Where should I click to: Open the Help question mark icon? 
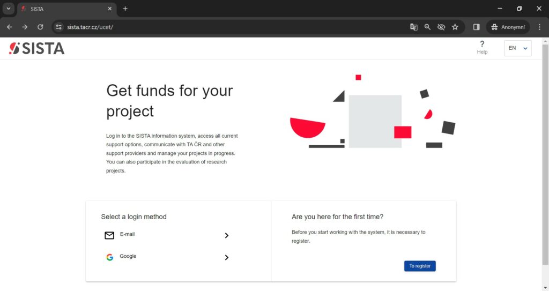[x=482, y=44]
